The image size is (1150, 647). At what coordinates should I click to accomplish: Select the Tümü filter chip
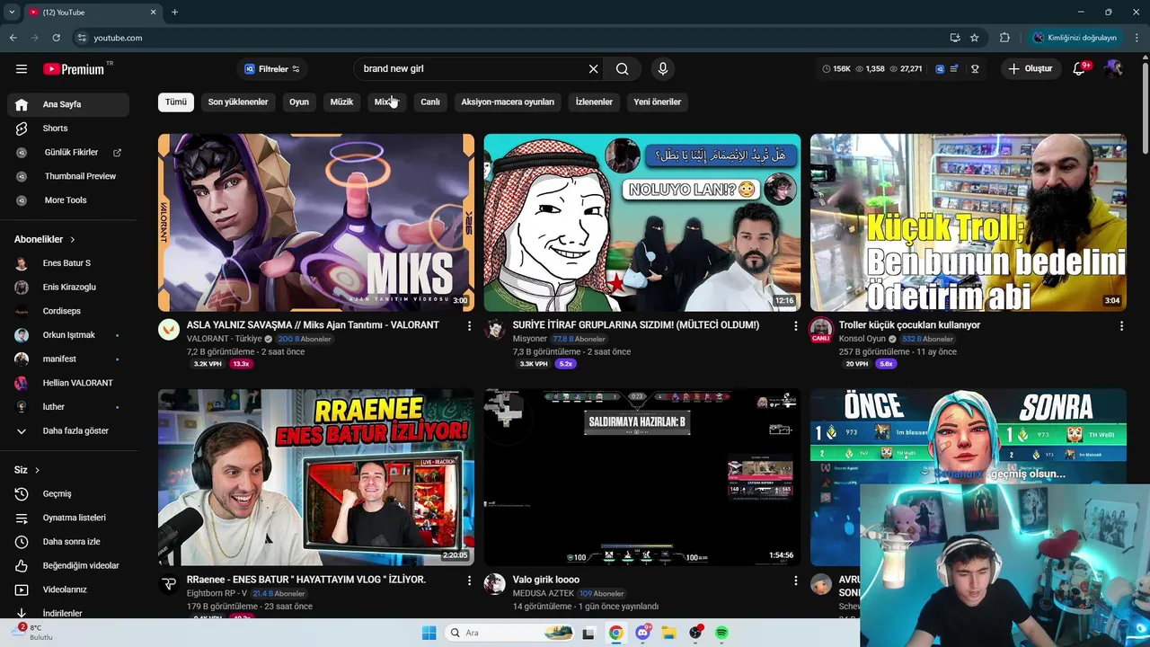coord(176,102)
